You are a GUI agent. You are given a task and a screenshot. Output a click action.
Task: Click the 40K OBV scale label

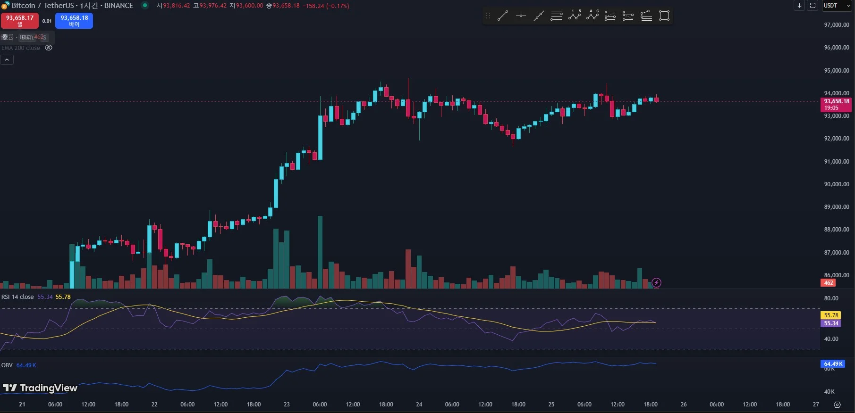(x=830, y=392)
